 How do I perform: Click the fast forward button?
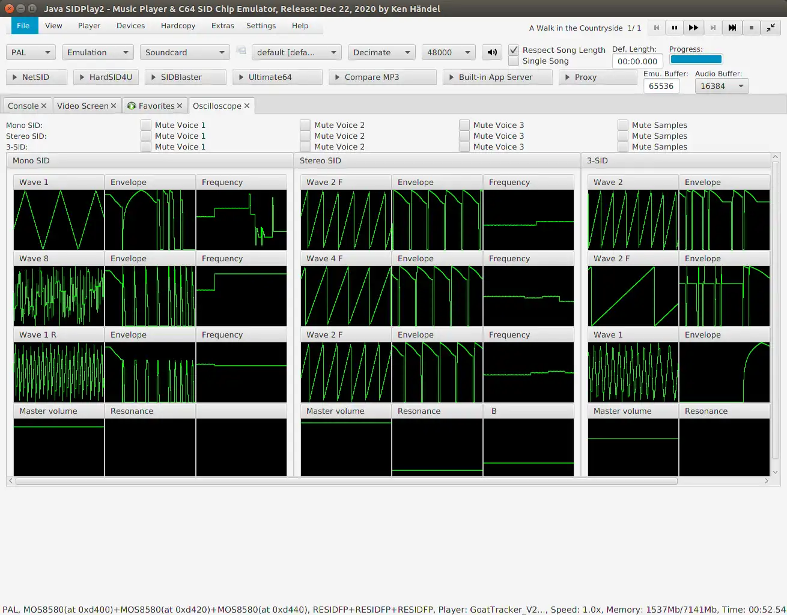pos(693,28)
